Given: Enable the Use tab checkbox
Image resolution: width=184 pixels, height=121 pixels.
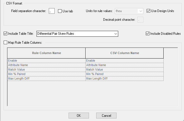Looking at the screenshot, I should [x=60, y=11].
